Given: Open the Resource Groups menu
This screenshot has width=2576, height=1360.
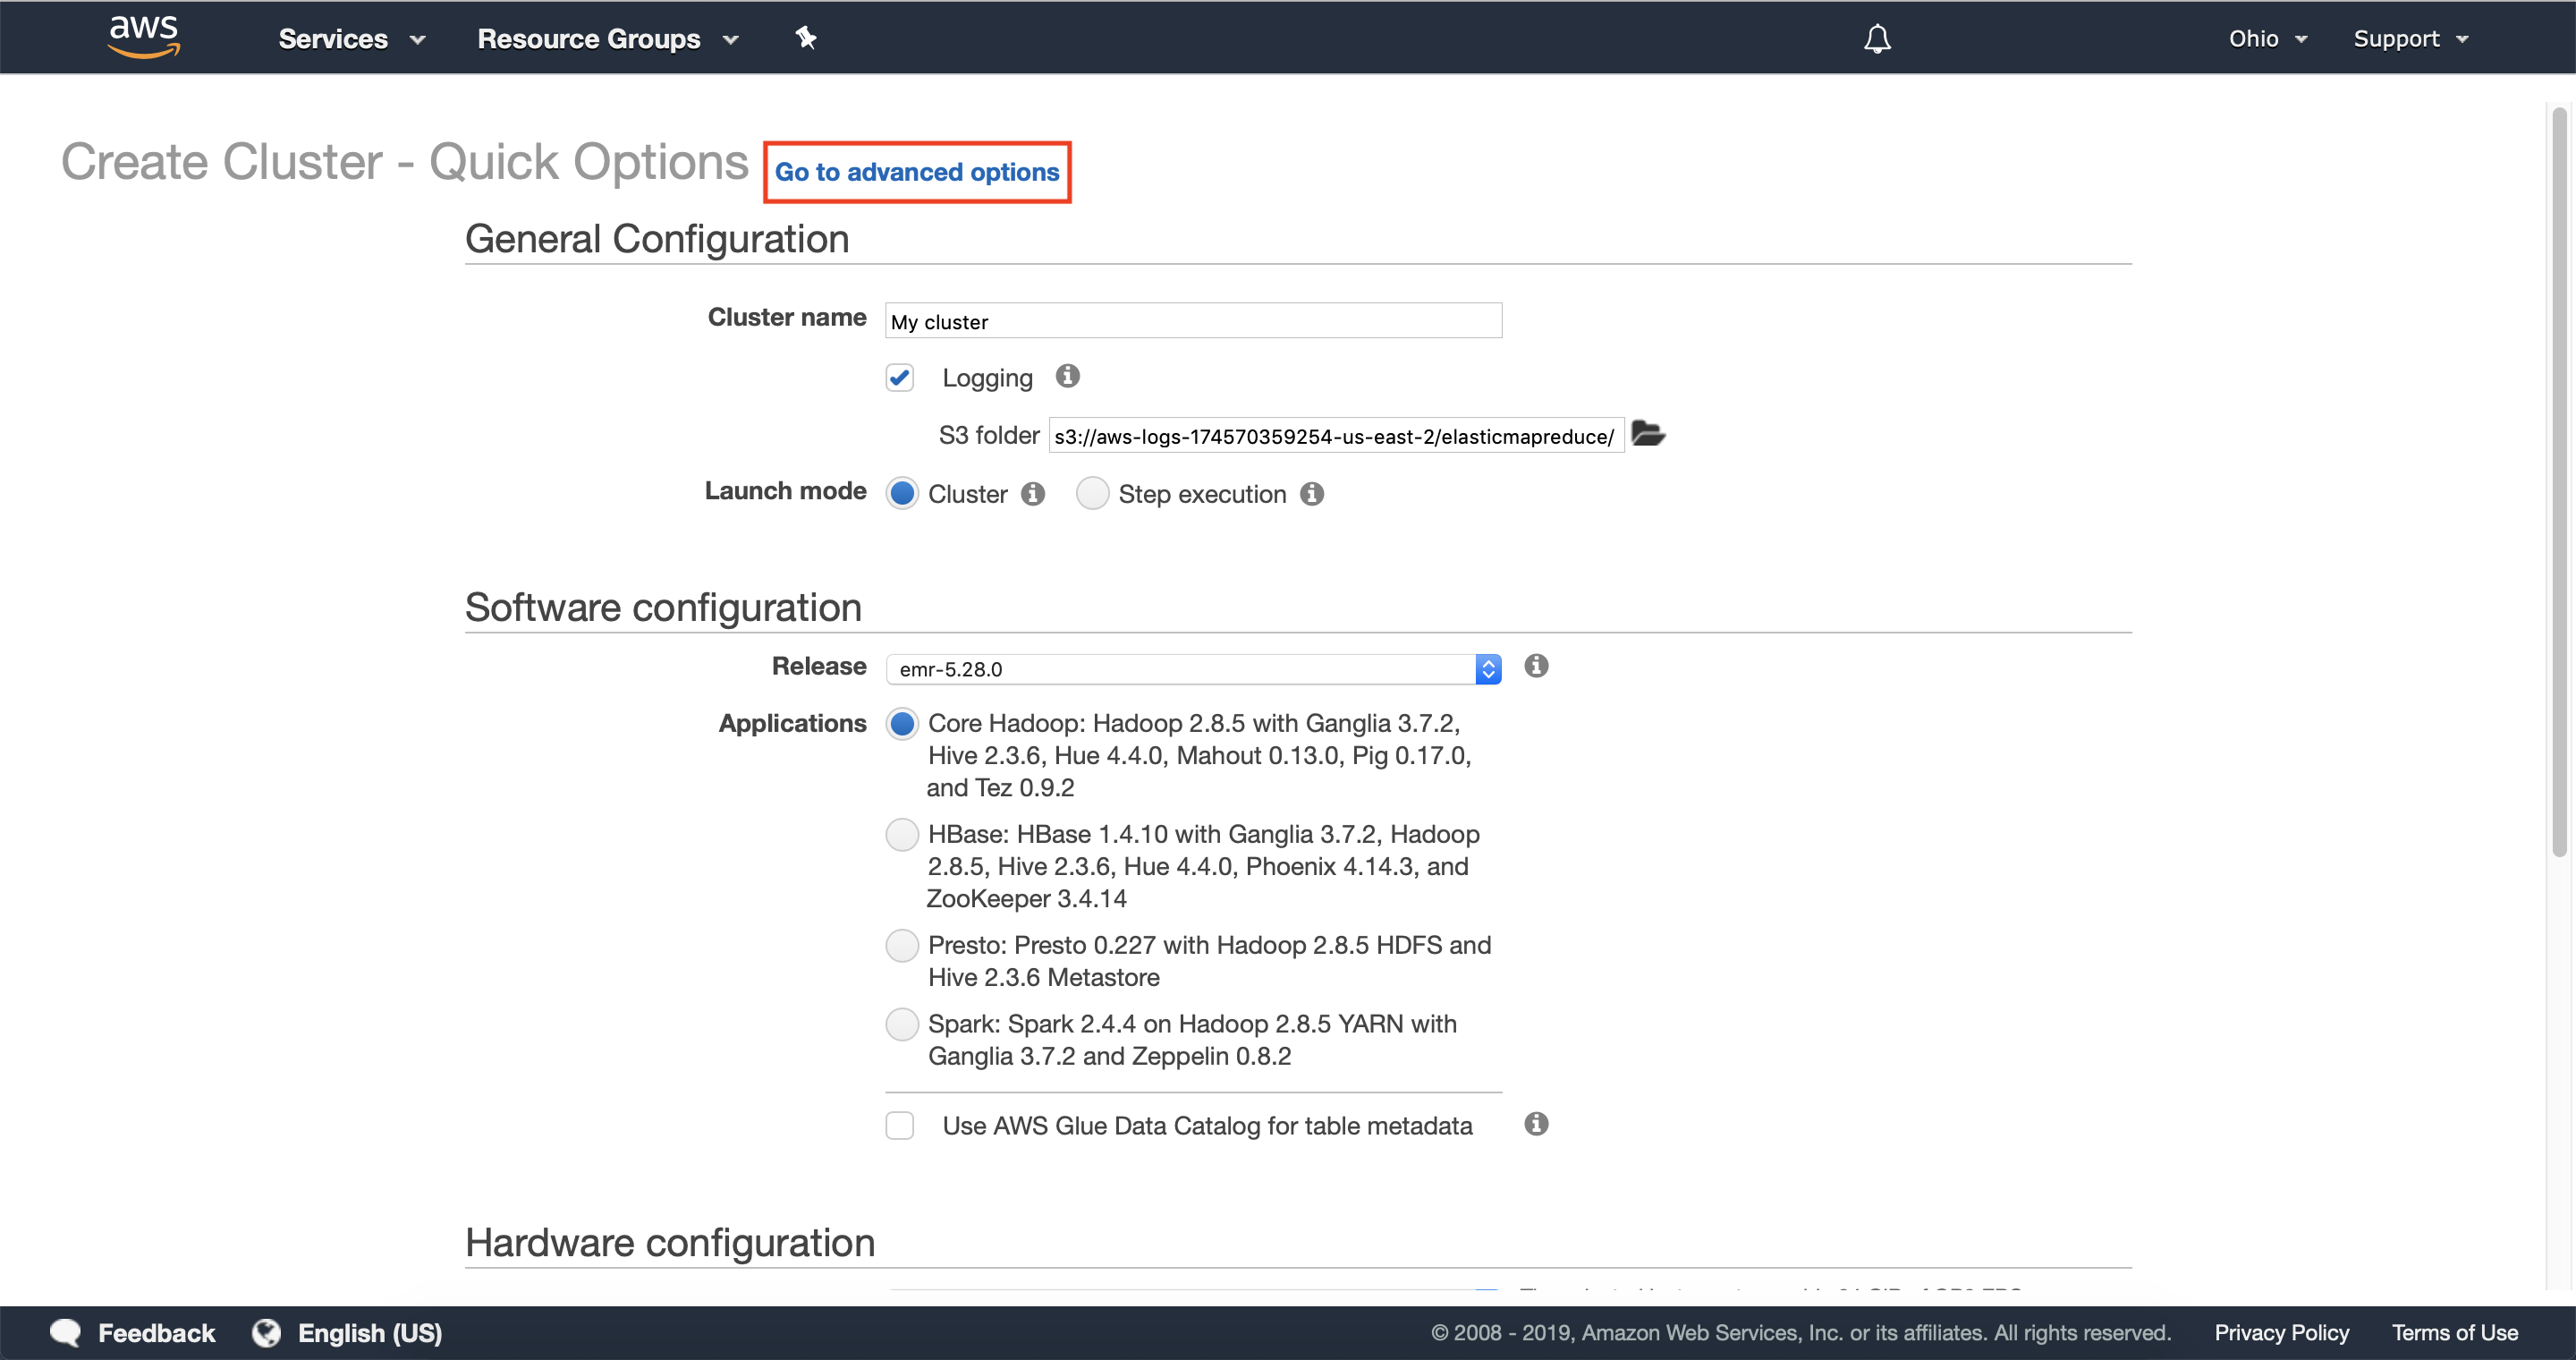Looking at the screenshot, I should point(607,38).
